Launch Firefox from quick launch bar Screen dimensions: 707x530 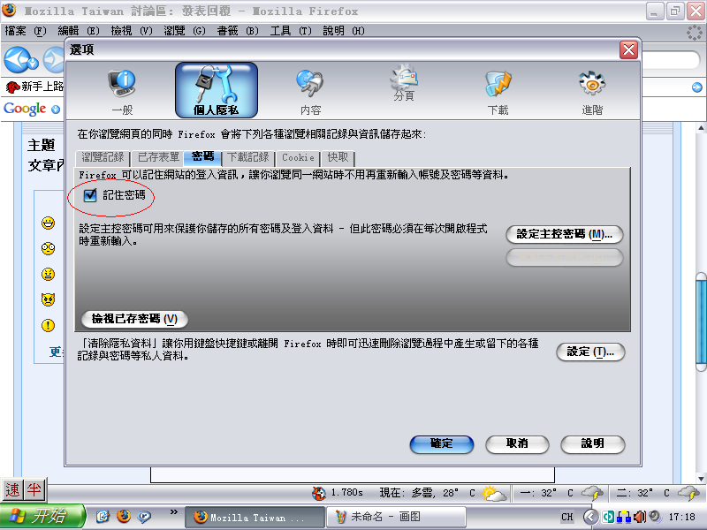tap(124, 517)
